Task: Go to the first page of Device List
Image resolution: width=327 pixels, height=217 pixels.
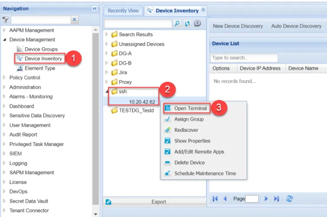Action: point(215,199)
